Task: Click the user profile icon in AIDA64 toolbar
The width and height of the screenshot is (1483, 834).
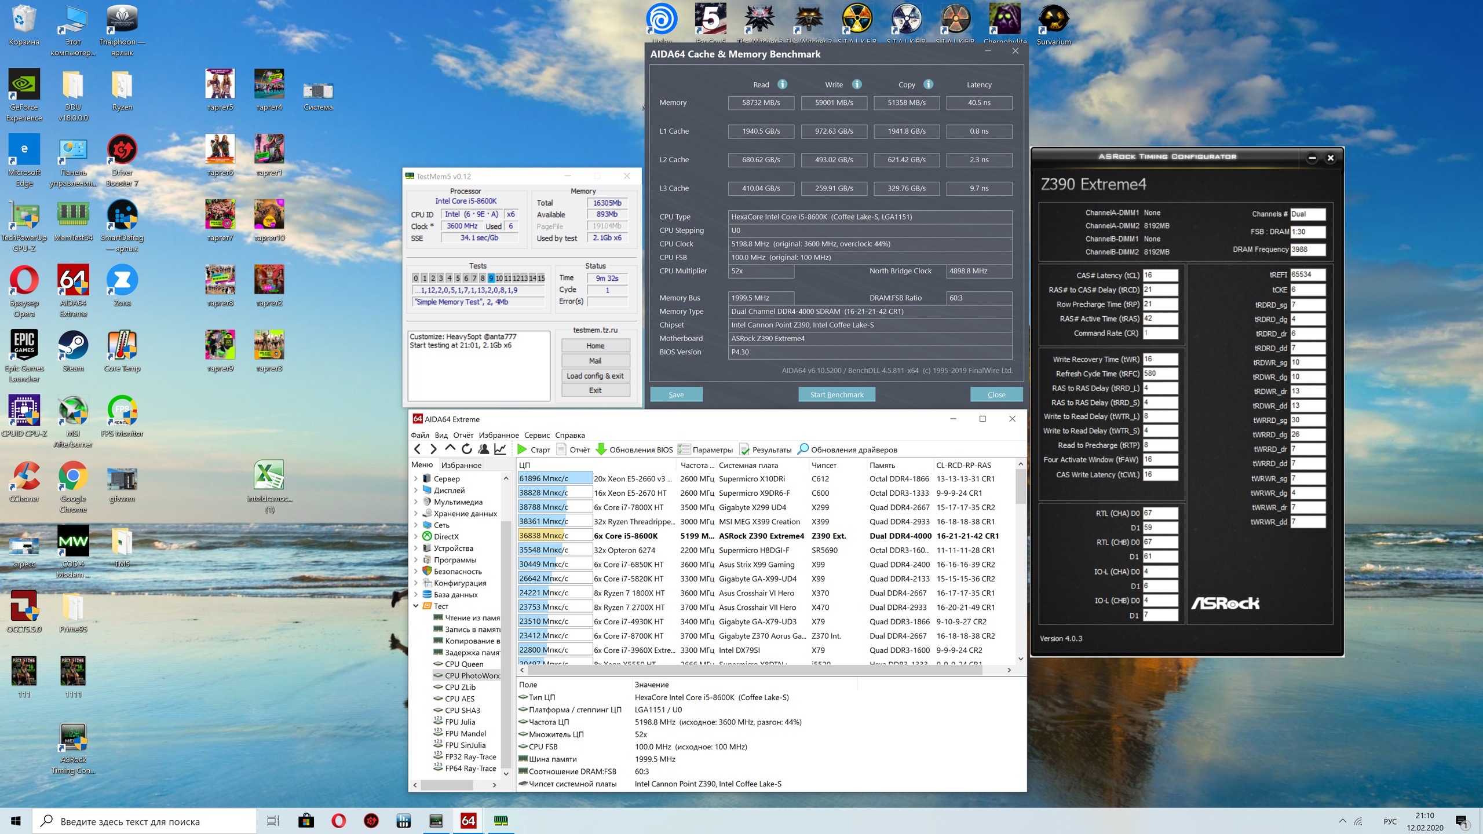Action: point(484,449)
